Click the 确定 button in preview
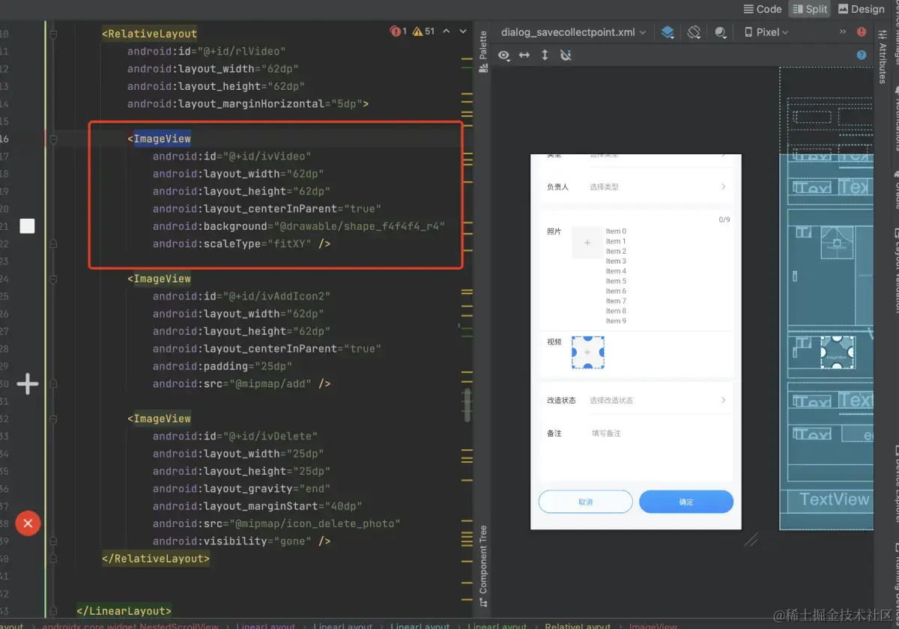The image size is (899, 629). pyautogui.click(x=686, y=502)
